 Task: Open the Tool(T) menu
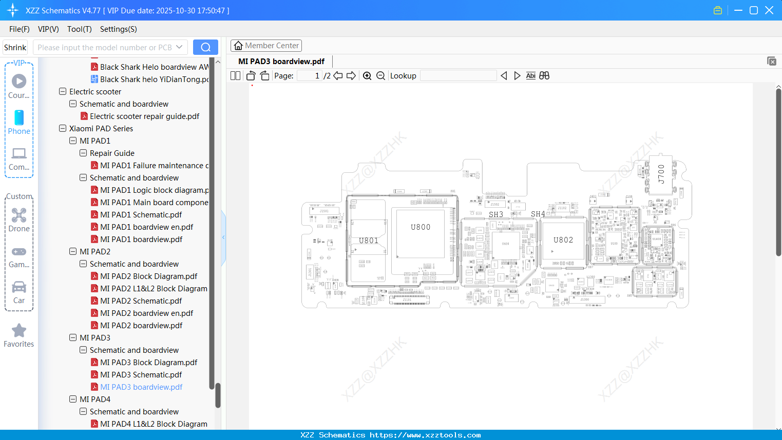(x=80, y=29)
